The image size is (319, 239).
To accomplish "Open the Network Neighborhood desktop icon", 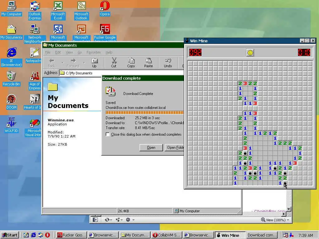I will point(35,34).
